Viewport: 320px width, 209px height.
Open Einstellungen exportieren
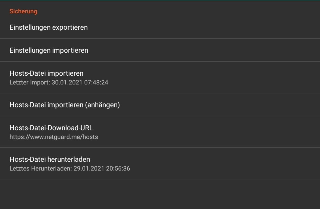(x=49, y=27)
